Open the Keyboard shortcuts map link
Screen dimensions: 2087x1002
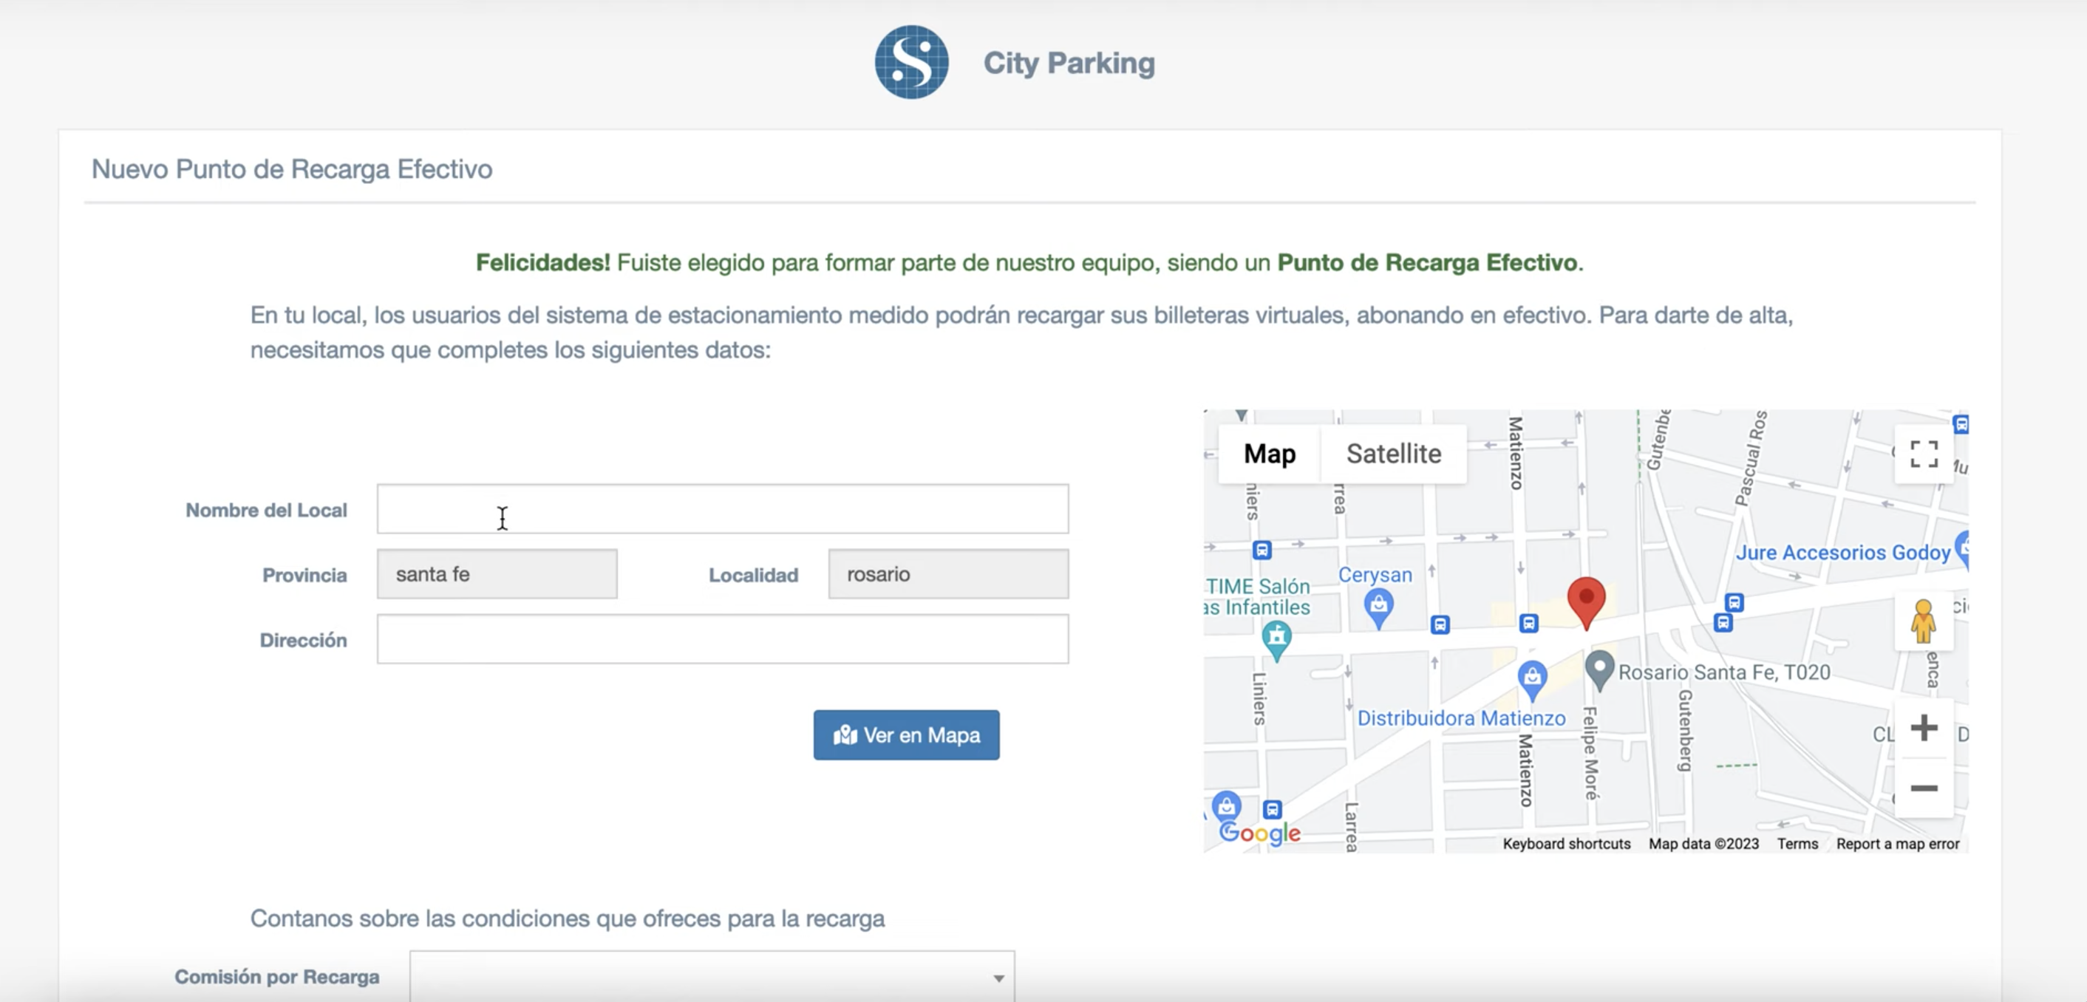click(1565, 843)
